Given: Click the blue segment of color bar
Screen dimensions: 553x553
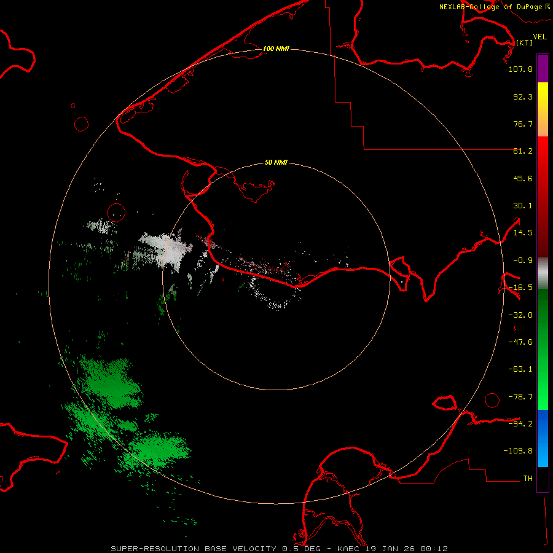Looking at the screenshot, I should click(543, 438).
